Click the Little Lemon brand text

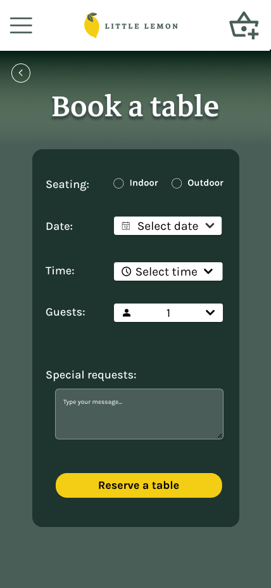coord(141,26)
